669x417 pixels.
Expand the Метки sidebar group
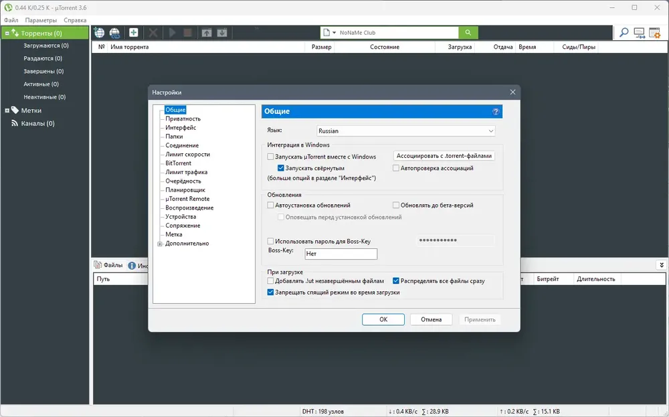(x=7, y=110)
